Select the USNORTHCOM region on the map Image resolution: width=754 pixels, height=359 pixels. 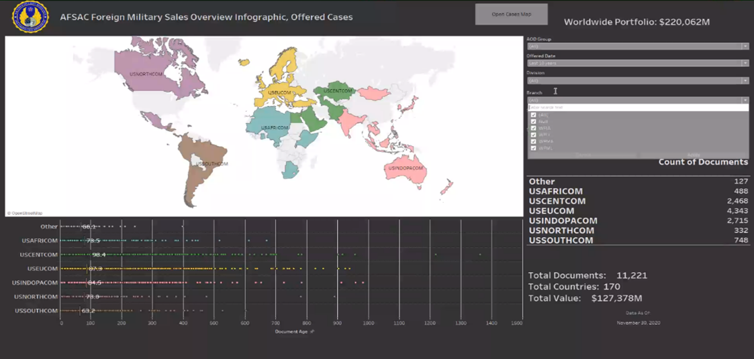tap(145, 74)
